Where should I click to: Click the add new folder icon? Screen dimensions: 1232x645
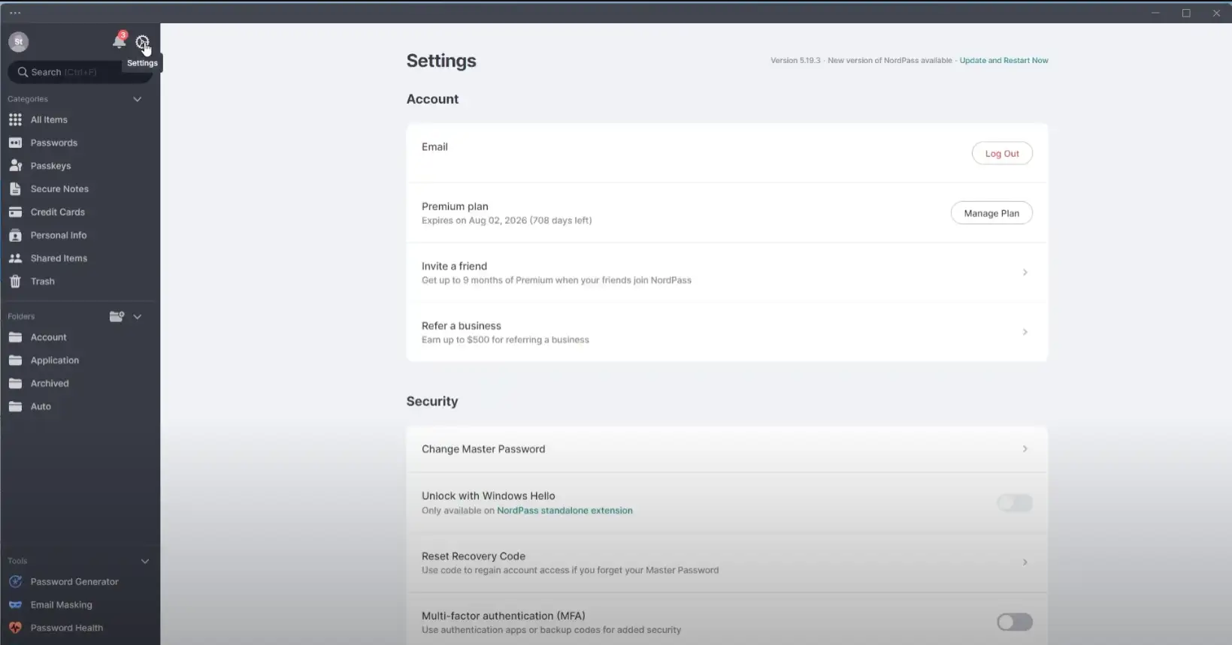(117, 317)
